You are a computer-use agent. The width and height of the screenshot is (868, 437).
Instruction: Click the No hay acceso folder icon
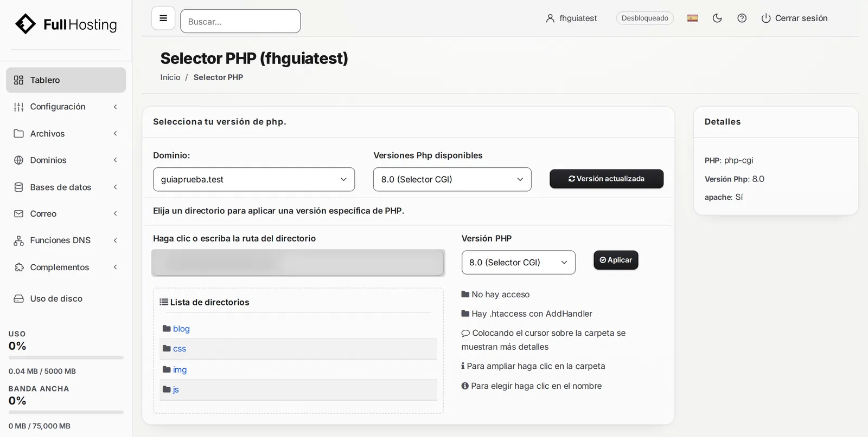coord(465,295)
